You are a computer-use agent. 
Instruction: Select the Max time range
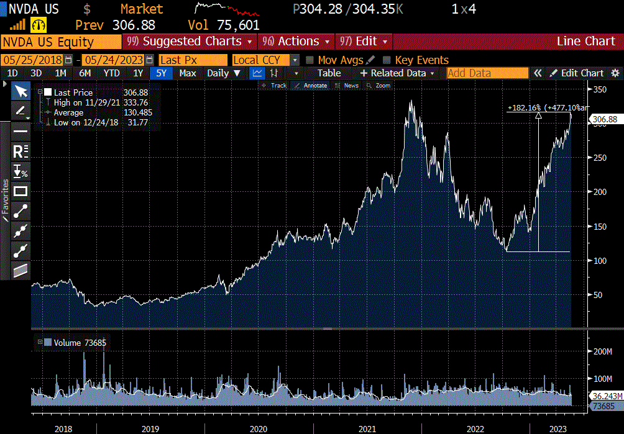[188, 73]
